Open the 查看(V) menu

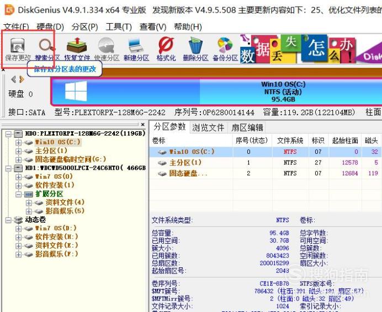point(153,26)
